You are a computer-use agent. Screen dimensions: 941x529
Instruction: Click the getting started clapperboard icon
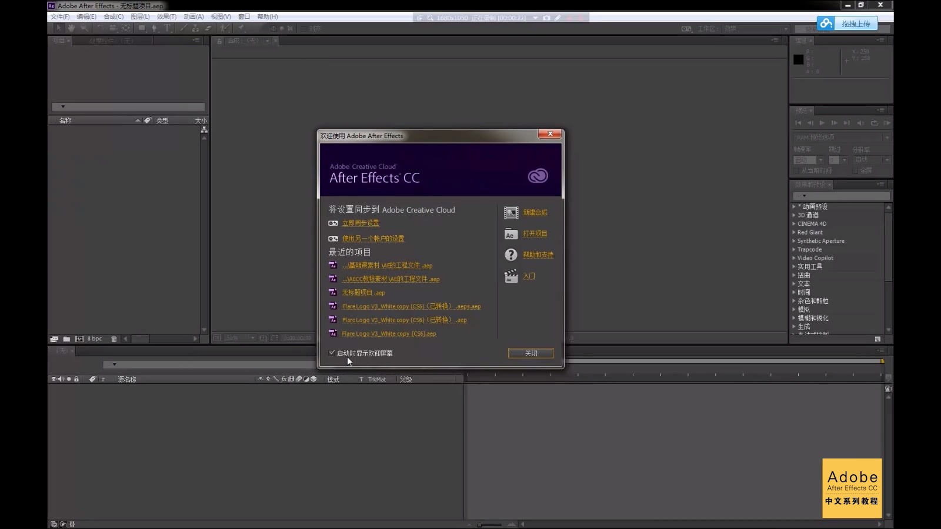point(511,276)
